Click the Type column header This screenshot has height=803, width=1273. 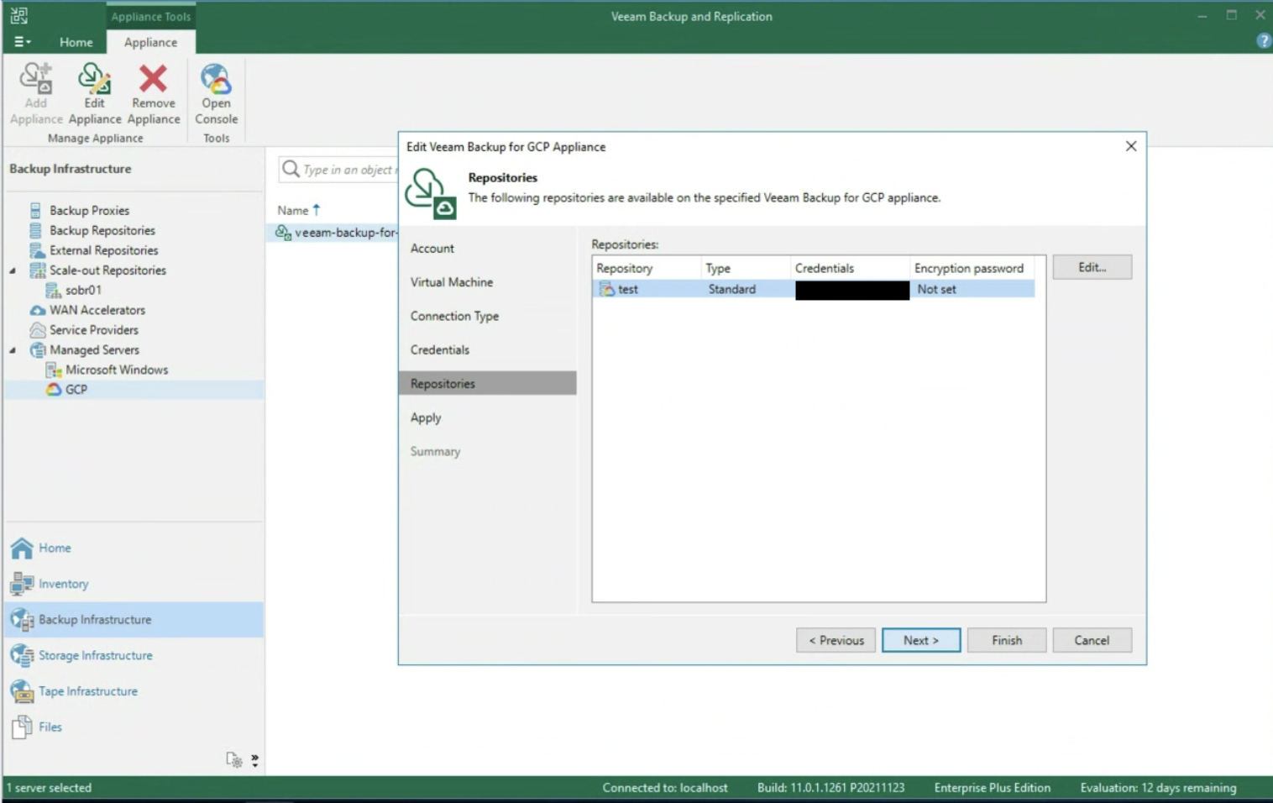pyautogui.click(x=746, y=268)
